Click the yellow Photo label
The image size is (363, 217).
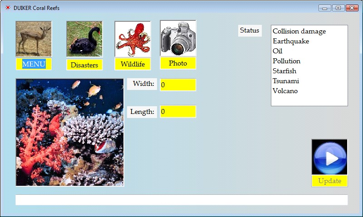coord(178,63)
